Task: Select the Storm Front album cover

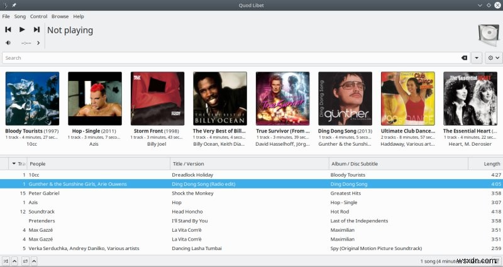Action: point(158,99)
